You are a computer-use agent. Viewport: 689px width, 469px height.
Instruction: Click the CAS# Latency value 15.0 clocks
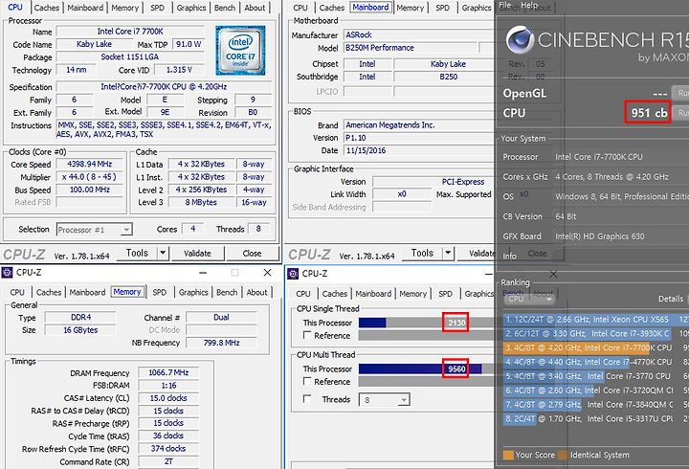coord(168,398)
